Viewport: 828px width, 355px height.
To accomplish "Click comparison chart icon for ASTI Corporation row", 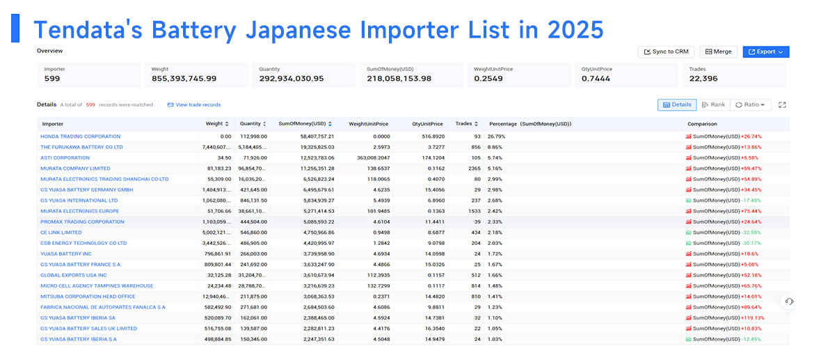I will point(689,157).
